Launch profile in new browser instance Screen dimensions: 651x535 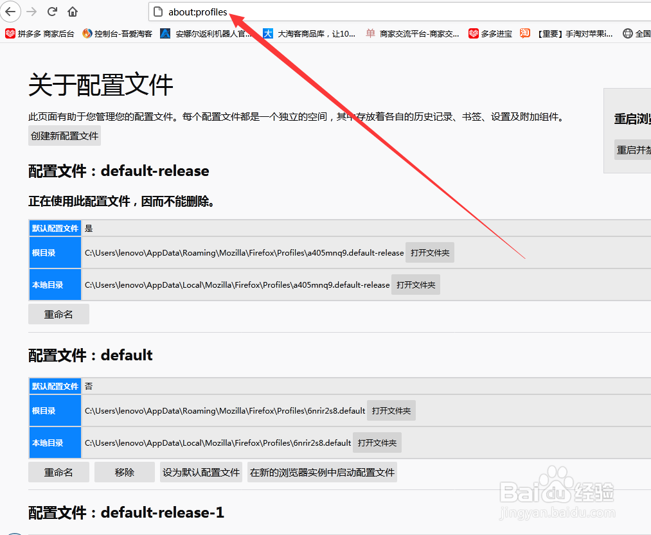pyautogui.click(x=322, y=472)
